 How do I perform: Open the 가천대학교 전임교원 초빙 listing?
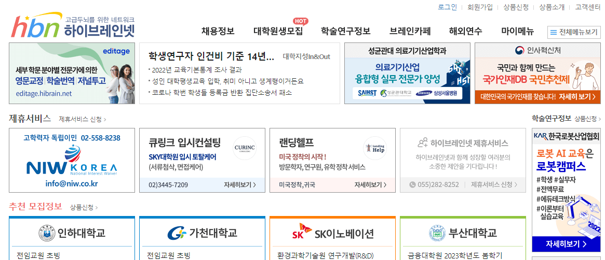pyautogui.click(x=169, y=255)
